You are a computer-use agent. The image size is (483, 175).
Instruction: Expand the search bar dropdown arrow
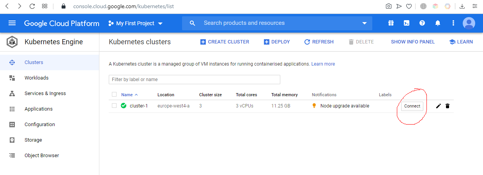(x=364, y=23)
